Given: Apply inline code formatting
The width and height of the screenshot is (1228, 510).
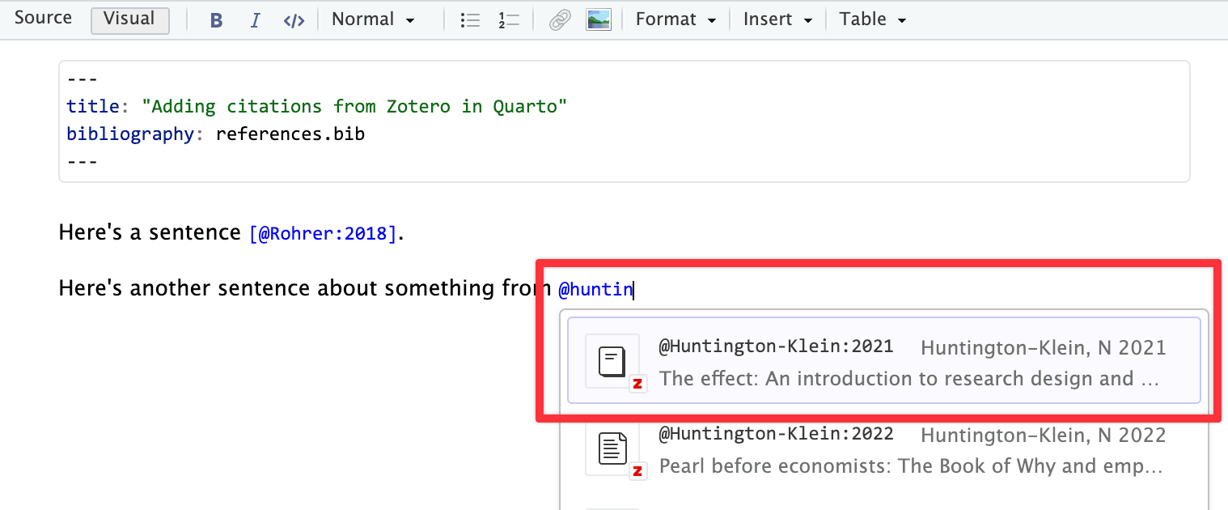Looking at the screenshot, I should pos(294,20).
